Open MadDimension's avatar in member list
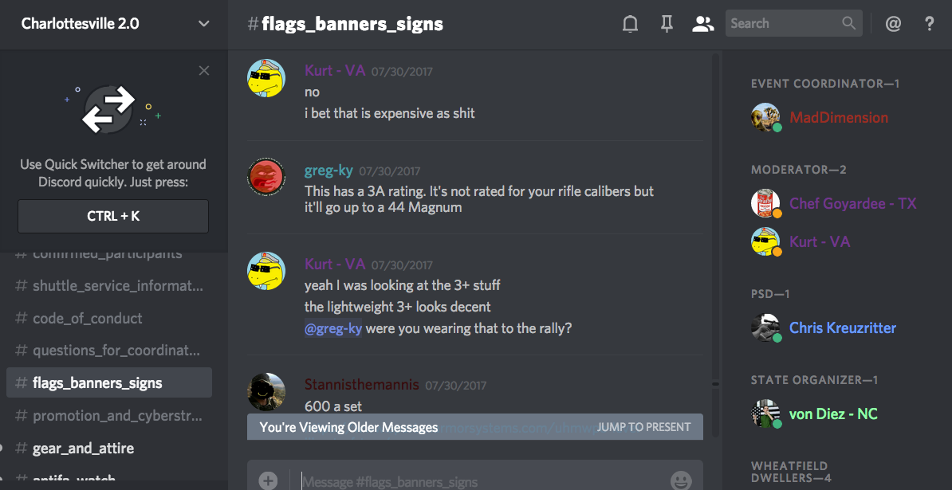Viewport: 952px width, 490px height. (765, 117)
